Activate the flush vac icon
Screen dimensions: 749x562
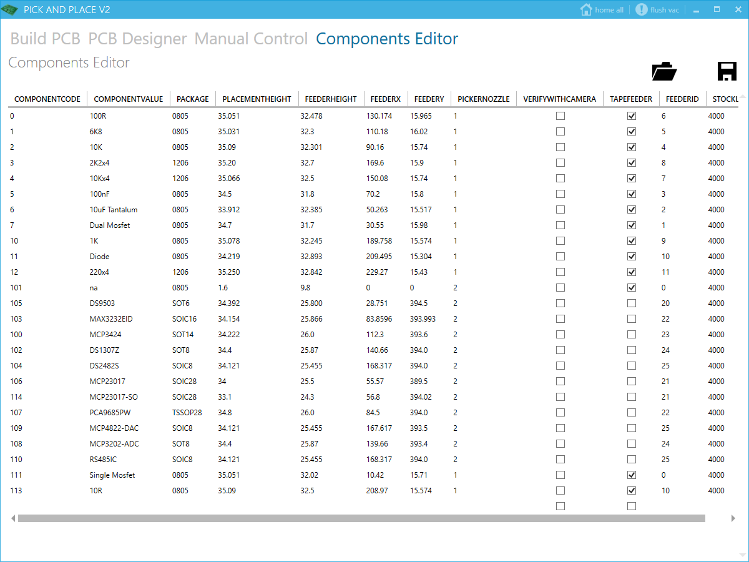click(x=642, y=9)
